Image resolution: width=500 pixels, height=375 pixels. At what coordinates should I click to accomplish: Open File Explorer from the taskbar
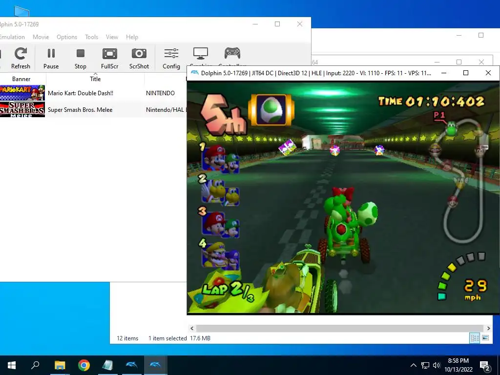click(x=60, y=365)
